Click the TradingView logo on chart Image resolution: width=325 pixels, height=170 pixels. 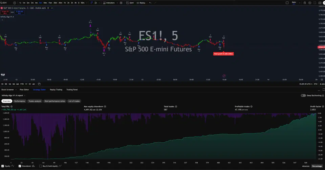[x=3, y=75]
